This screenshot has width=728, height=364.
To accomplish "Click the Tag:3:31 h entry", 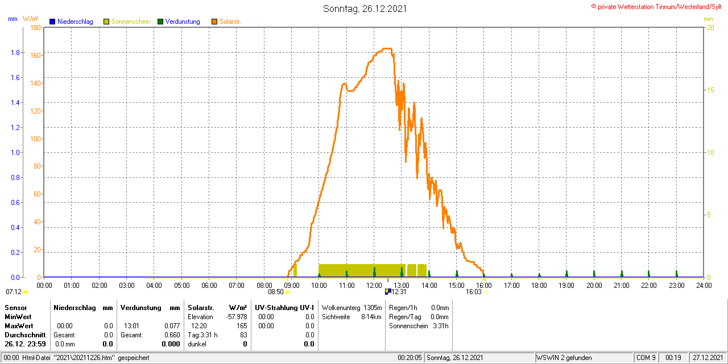I will point(202,335).
